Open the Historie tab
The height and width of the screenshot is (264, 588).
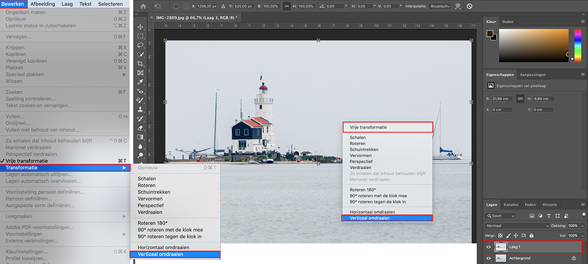[x=550, y=205]
